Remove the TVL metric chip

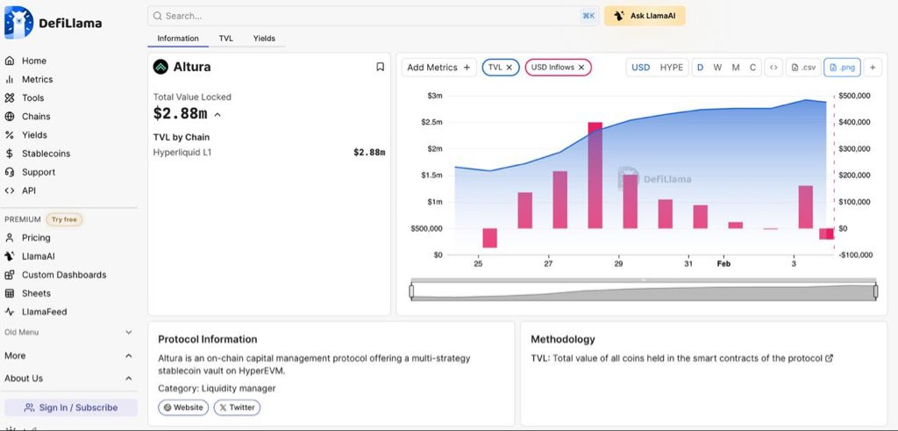(x=510, y=67)
